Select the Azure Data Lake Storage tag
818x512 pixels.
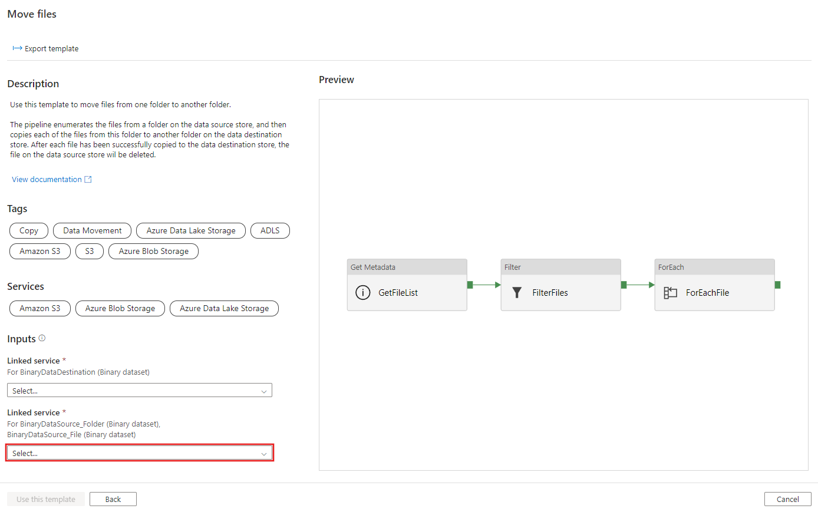[191, 231]
